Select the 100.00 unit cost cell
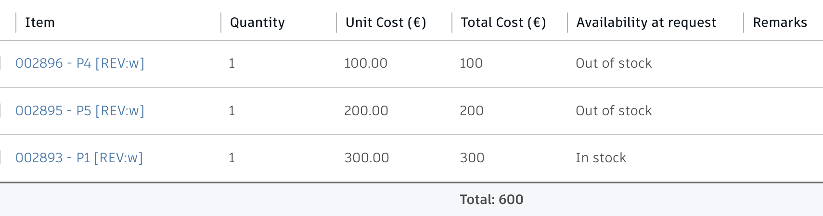 [366, 63]
